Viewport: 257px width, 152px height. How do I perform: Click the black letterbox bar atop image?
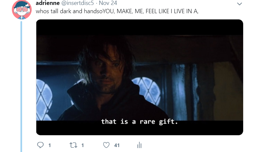(x=140, y=27)
